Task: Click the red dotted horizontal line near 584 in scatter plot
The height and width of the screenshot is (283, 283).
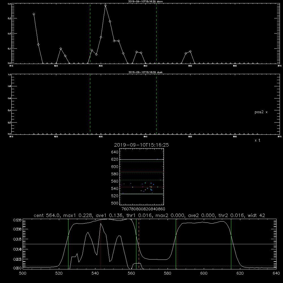Action: point(141,172)
